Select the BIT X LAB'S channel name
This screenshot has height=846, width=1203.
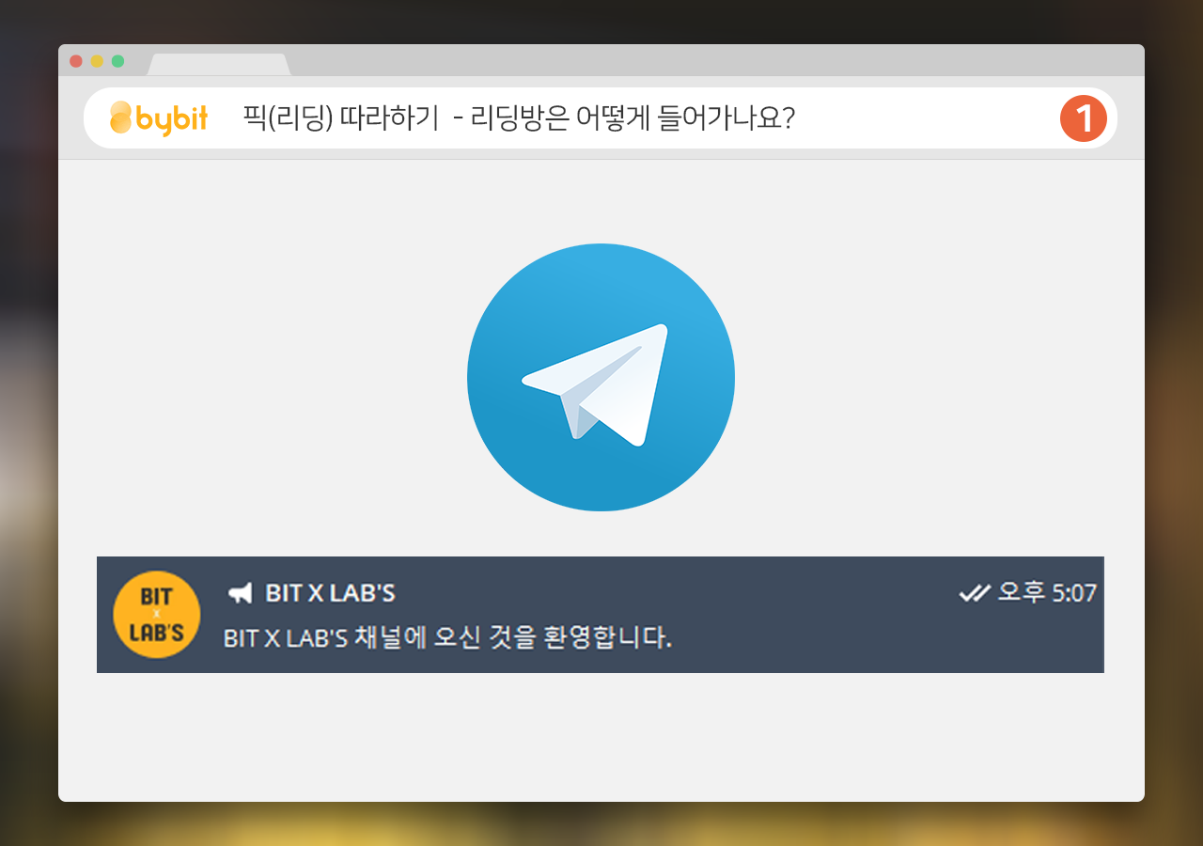pyautogui.click(x=330, y=593)
